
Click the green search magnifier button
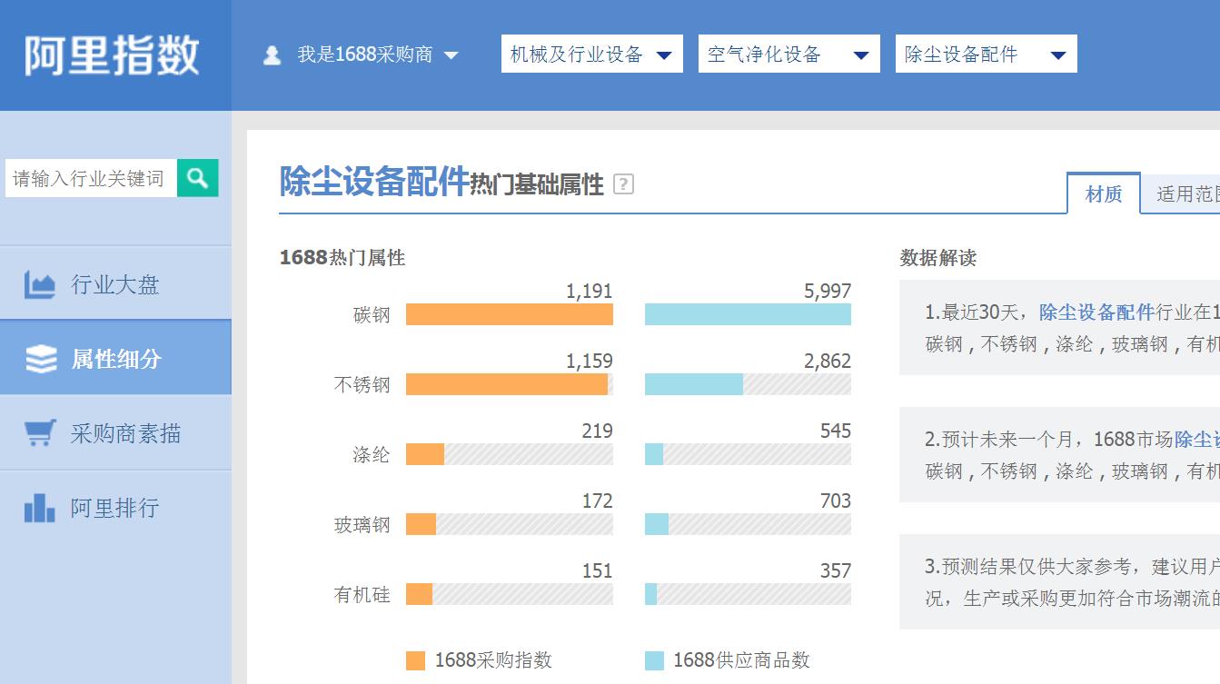(x=198, y=177)
